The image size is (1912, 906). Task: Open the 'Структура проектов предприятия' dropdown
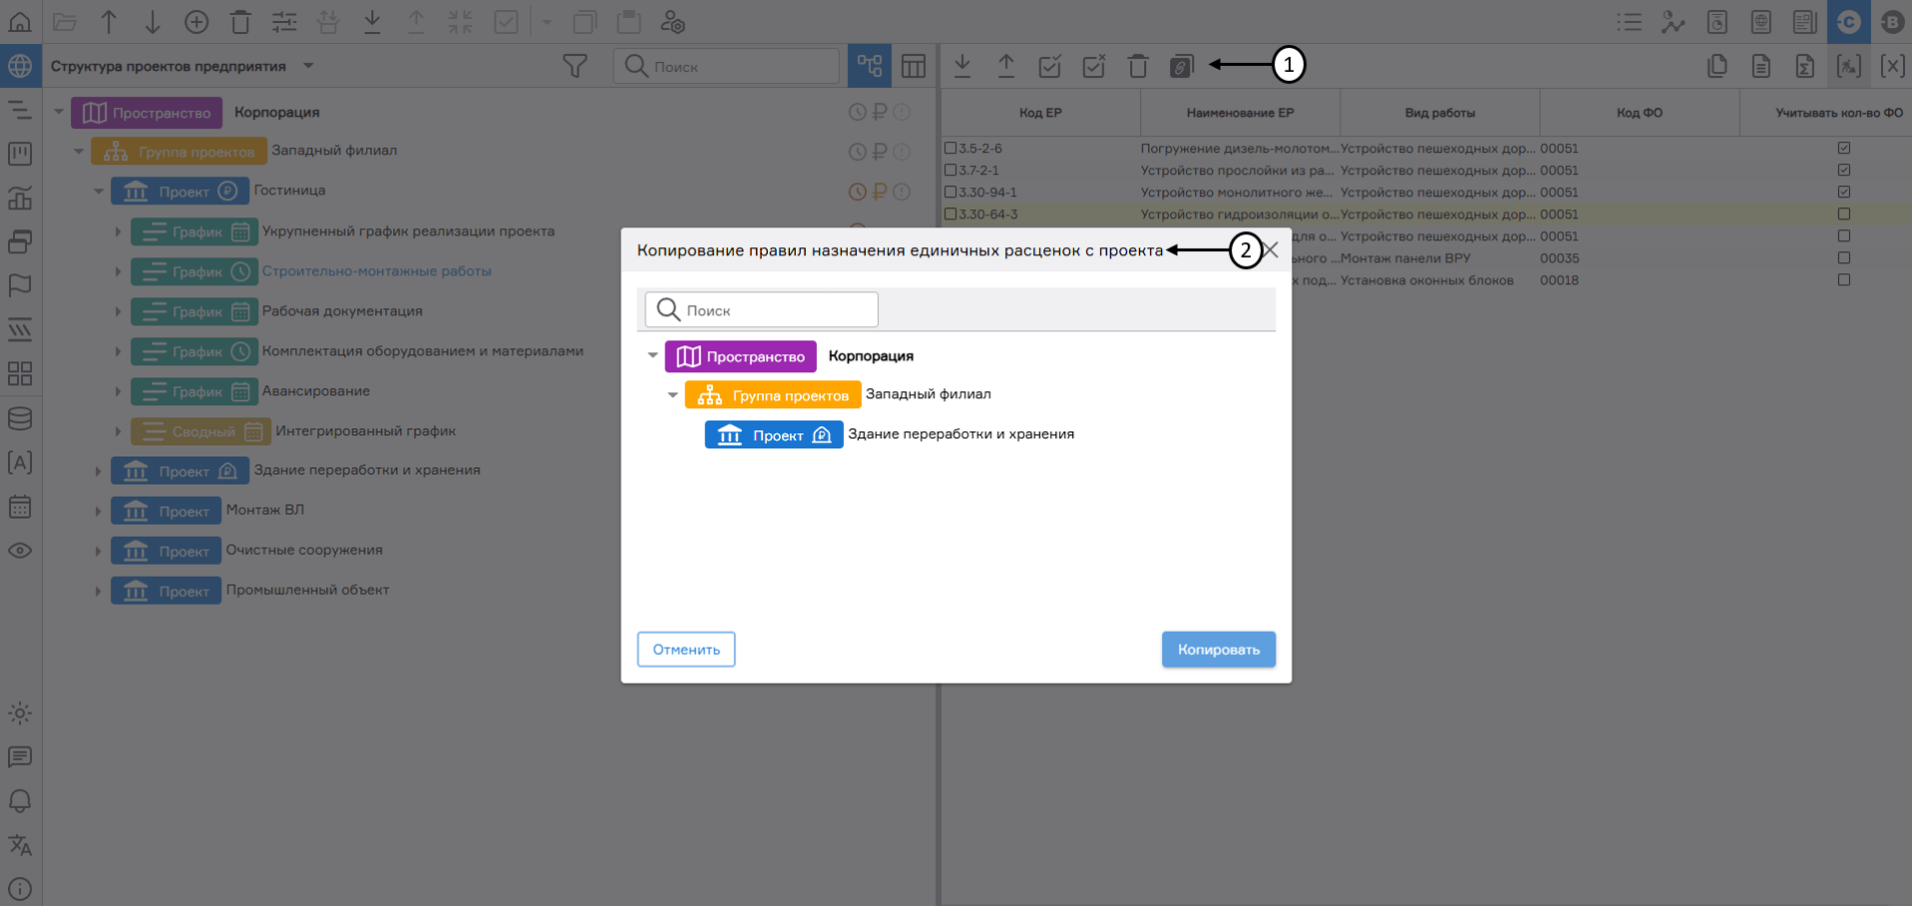[307, 66]
